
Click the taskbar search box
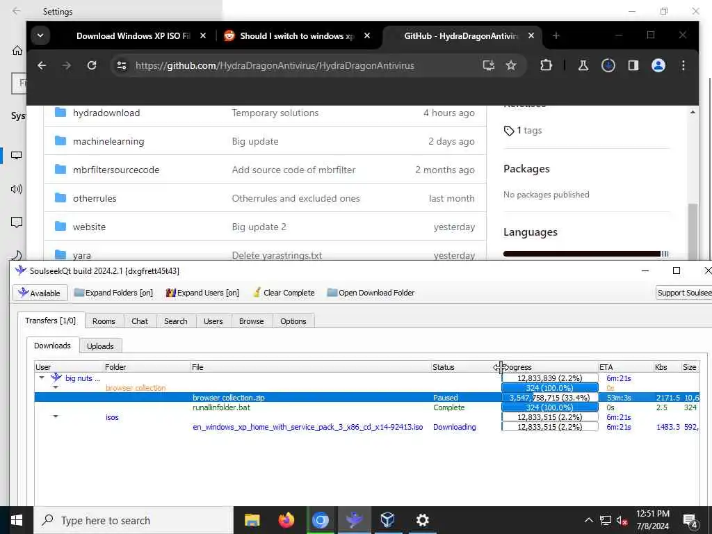pyautogui.click(x=133, y=520)
